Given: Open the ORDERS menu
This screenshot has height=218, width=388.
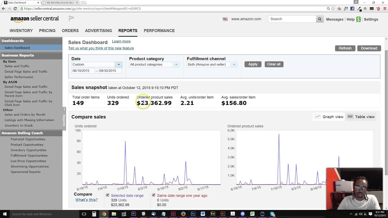Looking at the screenshot, I should (70, 31).
